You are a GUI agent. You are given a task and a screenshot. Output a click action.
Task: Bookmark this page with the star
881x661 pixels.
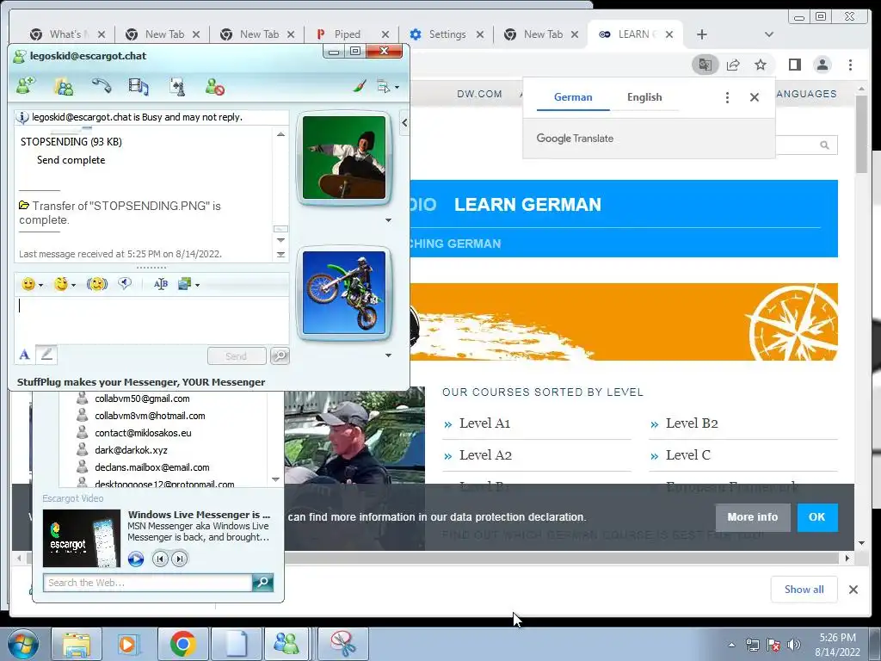coord(761,65)
